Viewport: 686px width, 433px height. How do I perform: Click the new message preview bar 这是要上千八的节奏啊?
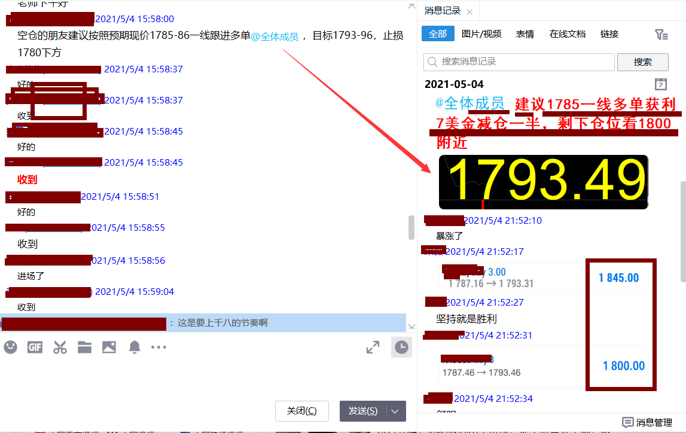(203, 323)
